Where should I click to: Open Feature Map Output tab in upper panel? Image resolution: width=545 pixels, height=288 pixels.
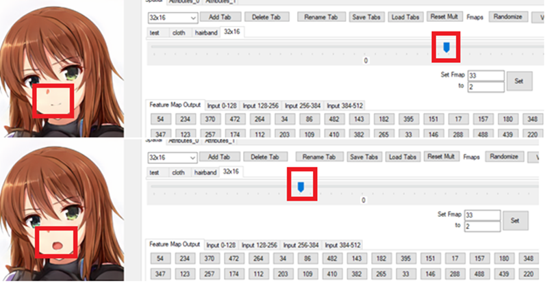(175, 105)
